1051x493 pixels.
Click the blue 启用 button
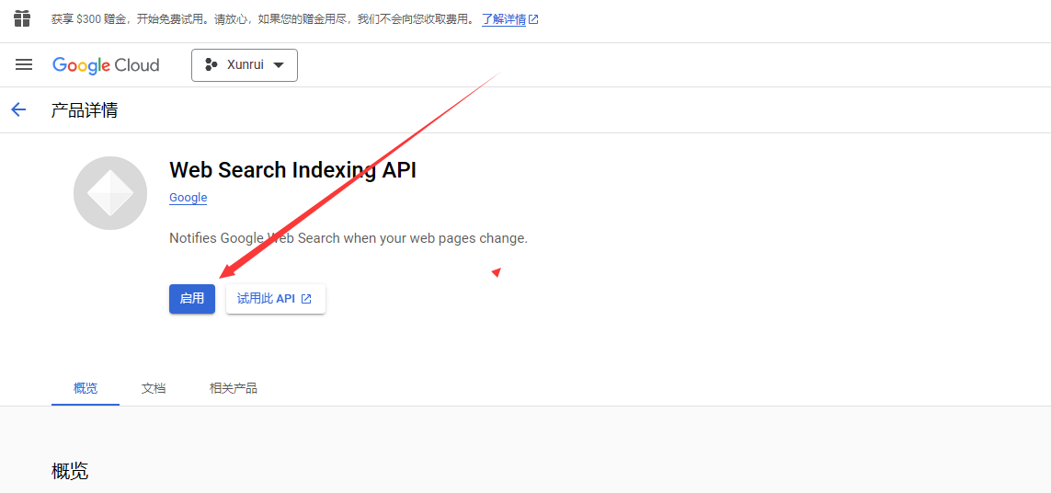192,299
